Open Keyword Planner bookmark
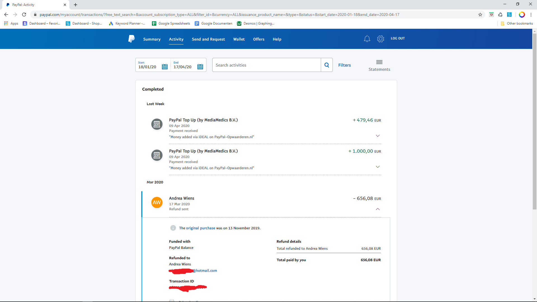This screenshot has height=302, width=537. point(127,23)
